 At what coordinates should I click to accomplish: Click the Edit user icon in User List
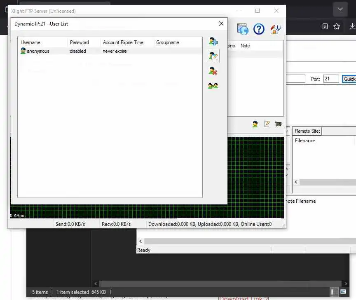(213, 56)
